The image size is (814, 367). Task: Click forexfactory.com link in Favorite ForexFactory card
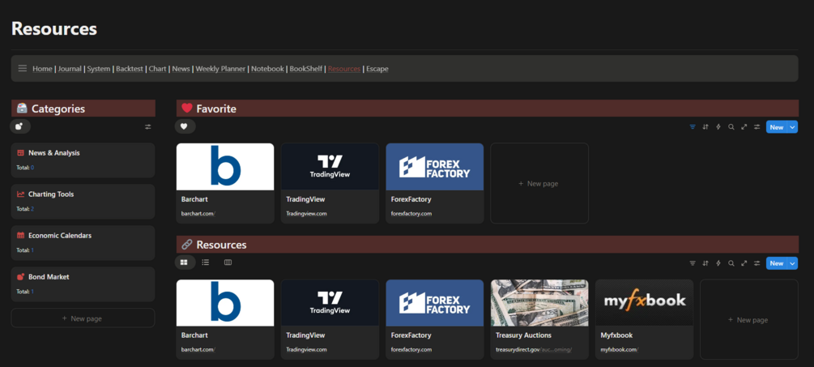411,213
